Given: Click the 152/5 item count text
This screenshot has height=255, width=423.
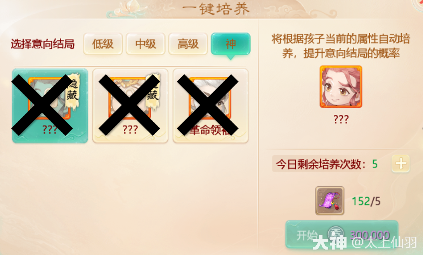Looking at the screenshot, I should [x=366, y=201].
